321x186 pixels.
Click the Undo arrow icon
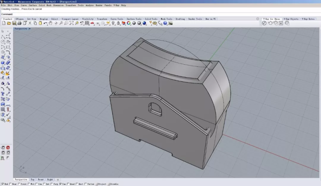pos(45,23)
